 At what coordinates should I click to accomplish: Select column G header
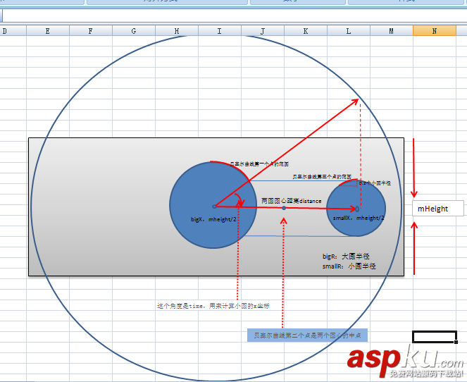click(x=134, y=31)
